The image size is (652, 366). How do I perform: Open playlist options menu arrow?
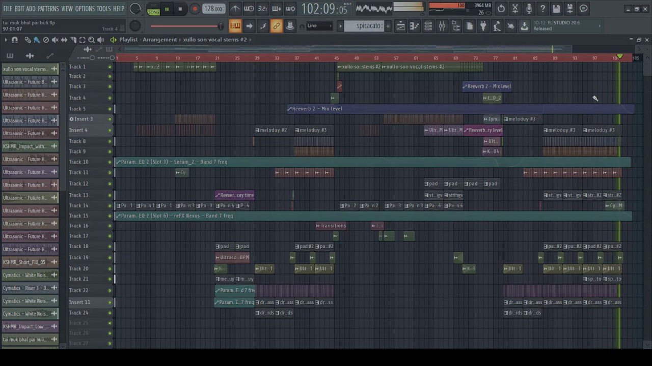[x=6, y=40]
